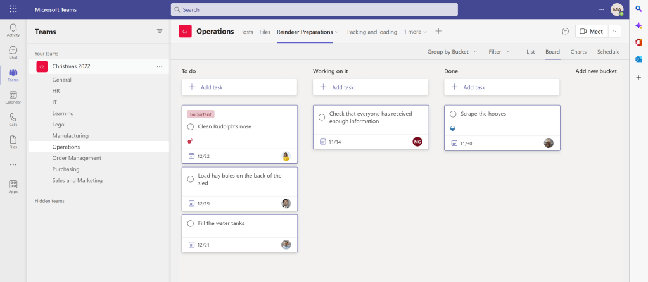The width and height of the screenshot is (648, 282).
Task: Click the Search input field
Action: [314, 9]
